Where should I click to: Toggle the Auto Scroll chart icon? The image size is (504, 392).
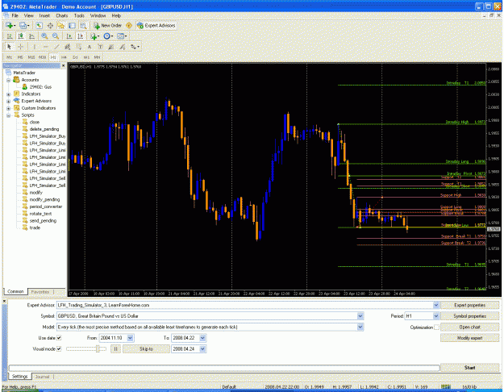69,36
